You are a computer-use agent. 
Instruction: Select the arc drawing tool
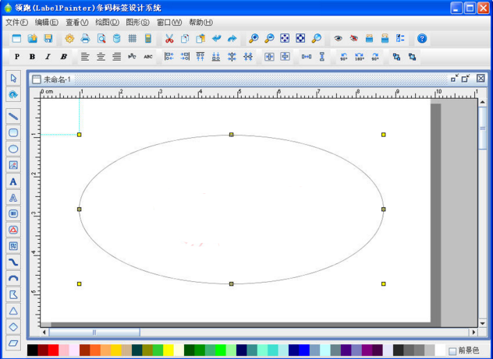coord(13,278)
